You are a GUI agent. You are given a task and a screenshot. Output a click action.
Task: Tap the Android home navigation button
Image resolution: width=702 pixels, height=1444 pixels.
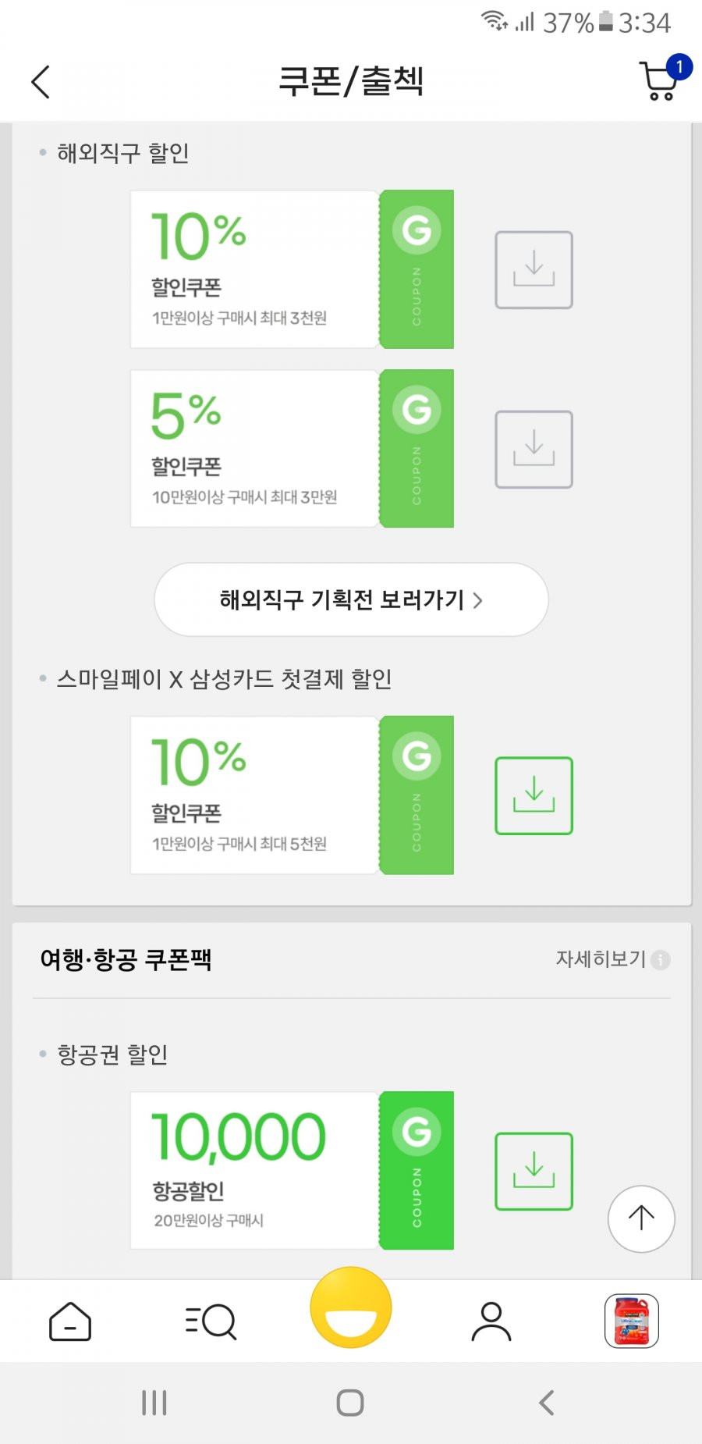tap(350, 1403)
